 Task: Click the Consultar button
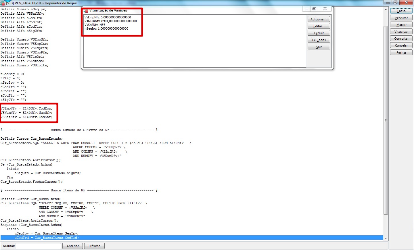tap(401, 39)
